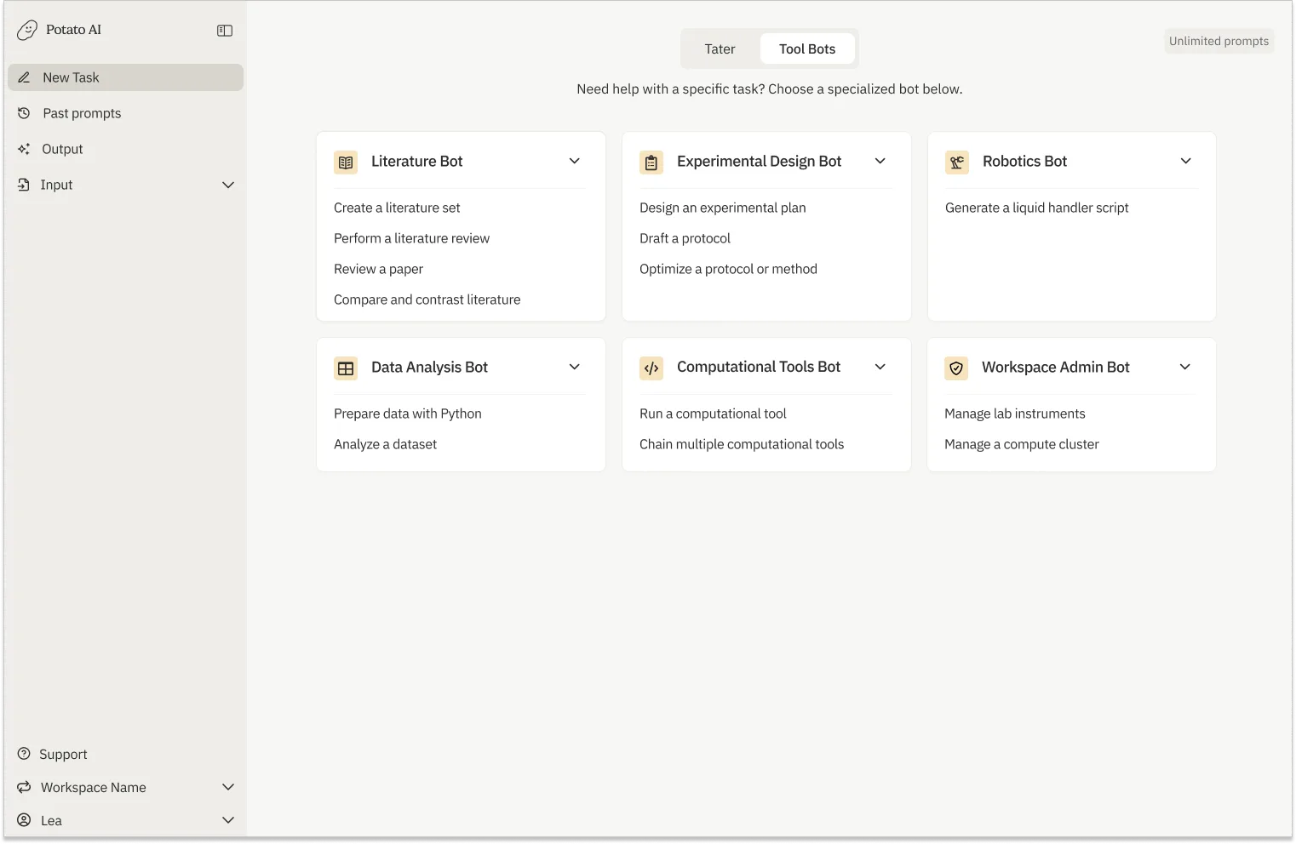Click the Experimental Design Bot clipboard icon
The width and height of the screenshot is (1296, 844).
point(651,162)
